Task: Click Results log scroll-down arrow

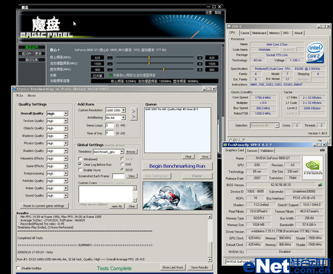Action: tap(210, 259)
